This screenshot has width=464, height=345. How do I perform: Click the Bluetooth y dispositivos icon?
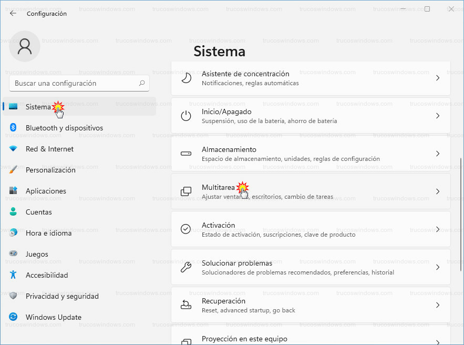(x=14, y=128)
